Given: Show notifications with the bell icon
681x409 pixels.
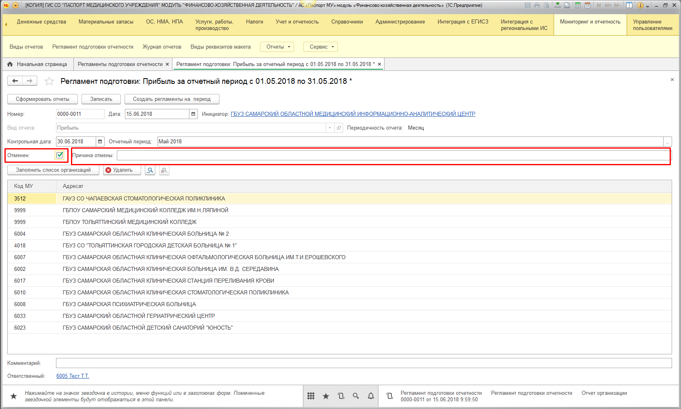Looking at the screenshot, I should tap(371, 396).
